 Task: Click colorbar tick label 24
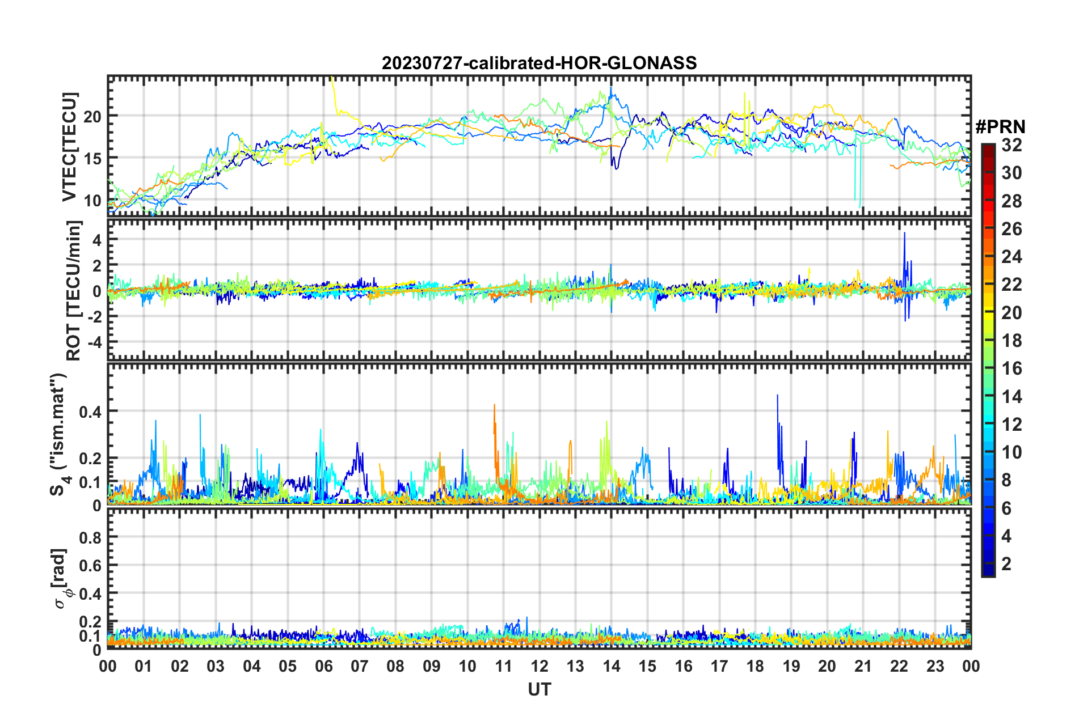1011,257
